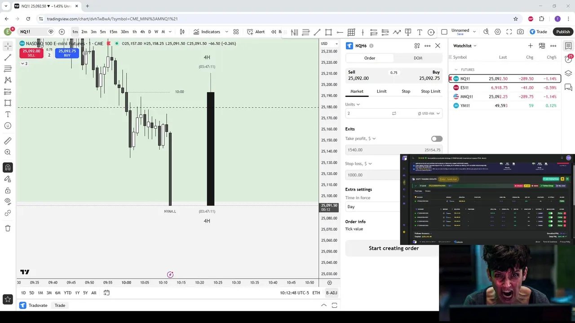Create an Alert from the top toolbar
The width and height of the screenshot is (575, 323).
point(256,32)
